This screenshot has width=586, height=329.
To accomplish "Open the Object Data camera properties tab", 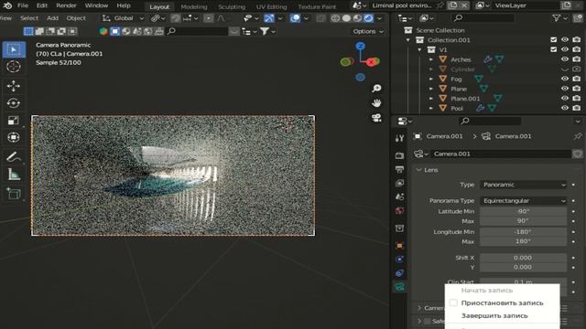I will [x=399, y=287].
